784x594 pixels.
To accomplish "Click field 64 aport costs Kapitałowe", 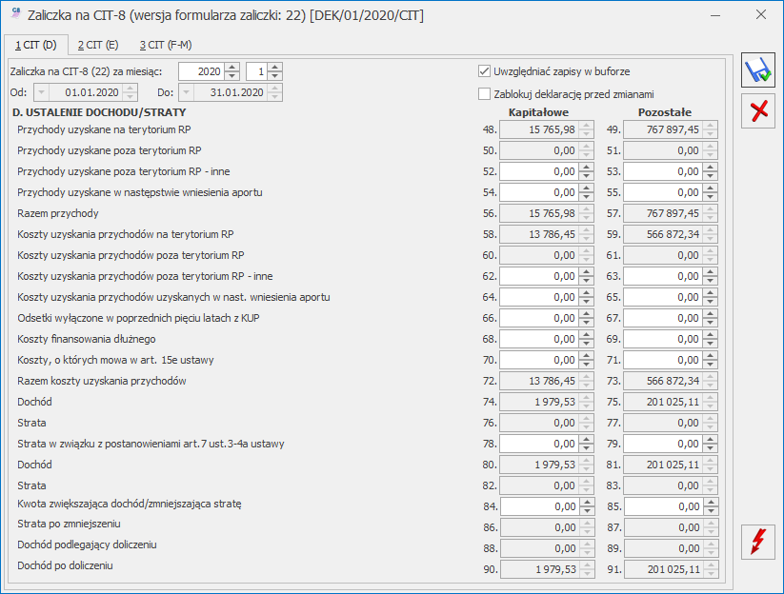I will click(x=539, y=297).
